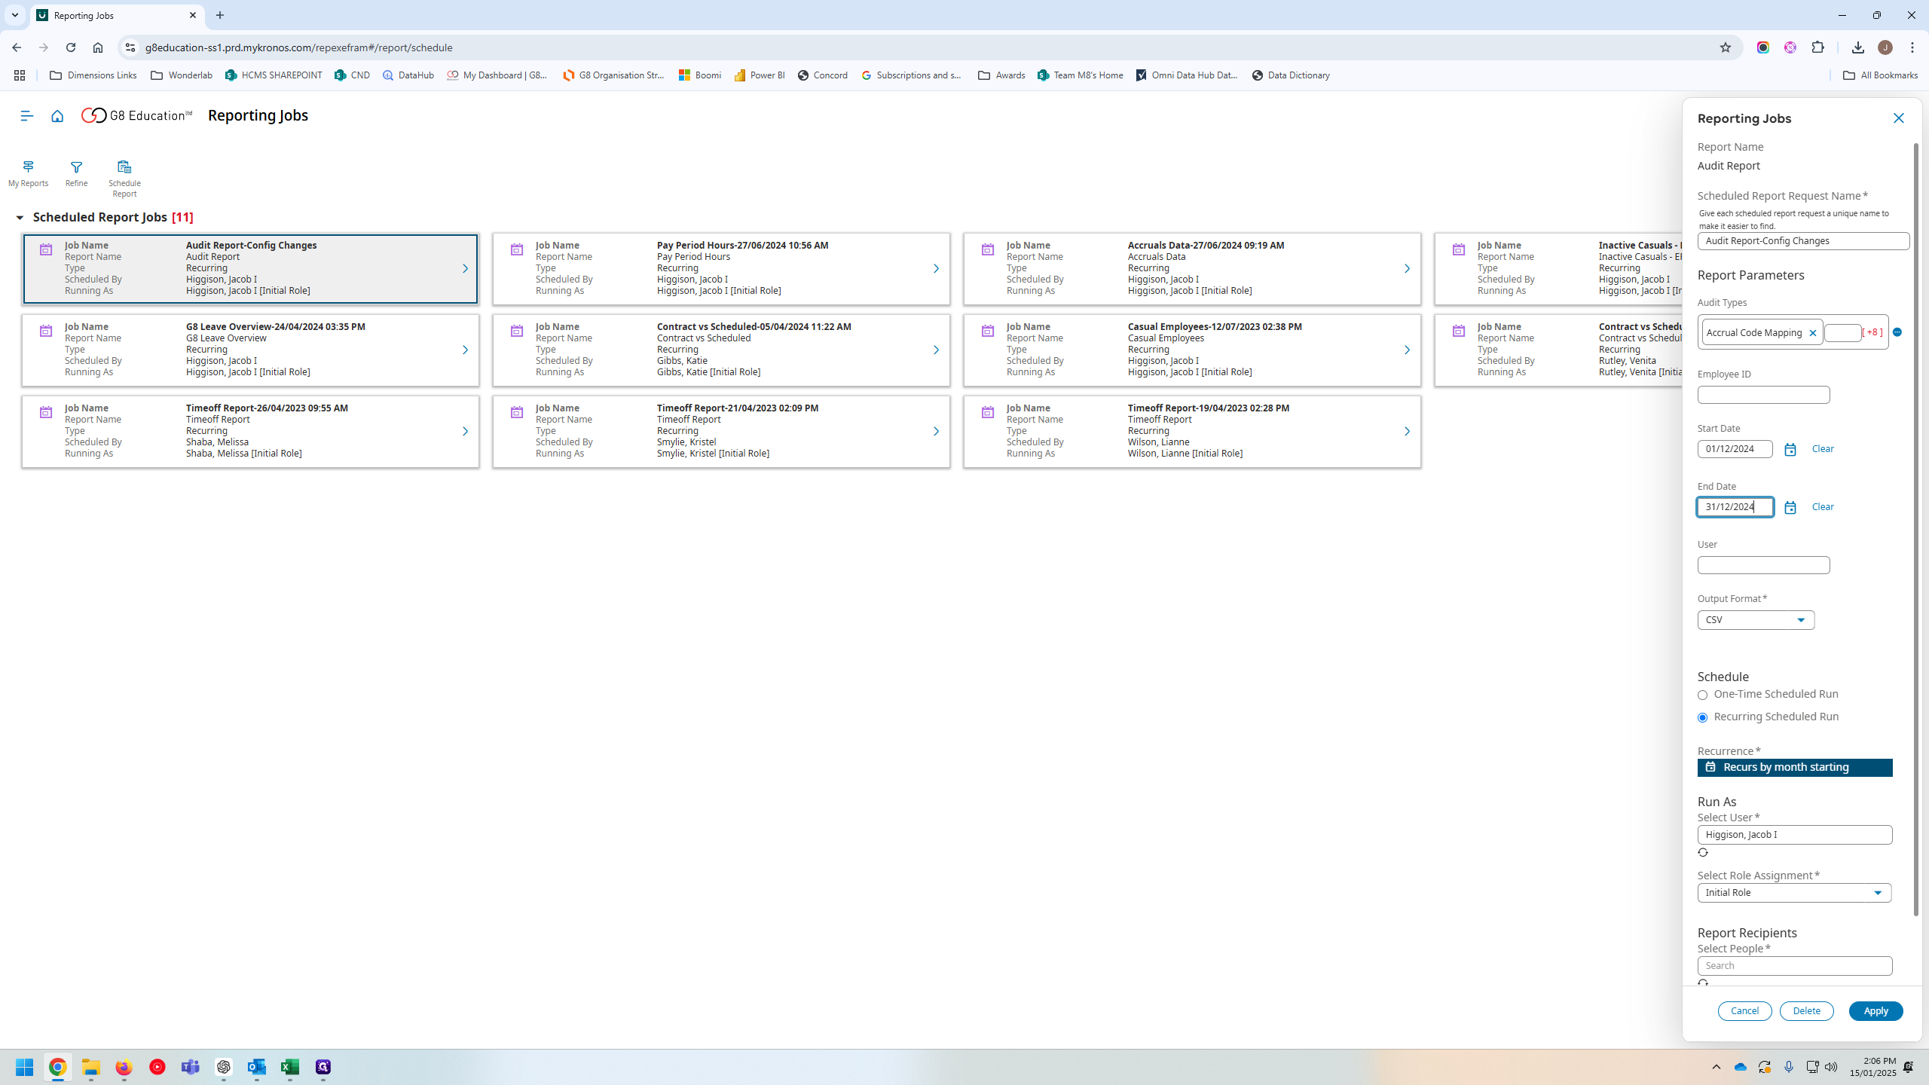Click the side panel scrollbar
Viewport: 1929px width, 1085px height.
coord(1916,530)
